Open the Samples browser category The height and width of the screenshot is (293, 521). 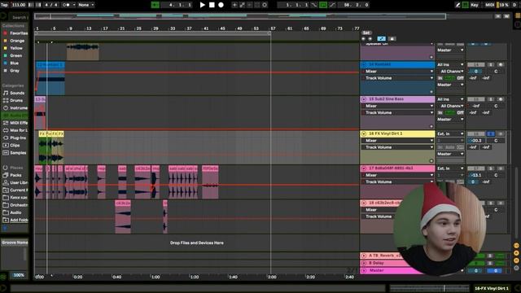(15, 153)
